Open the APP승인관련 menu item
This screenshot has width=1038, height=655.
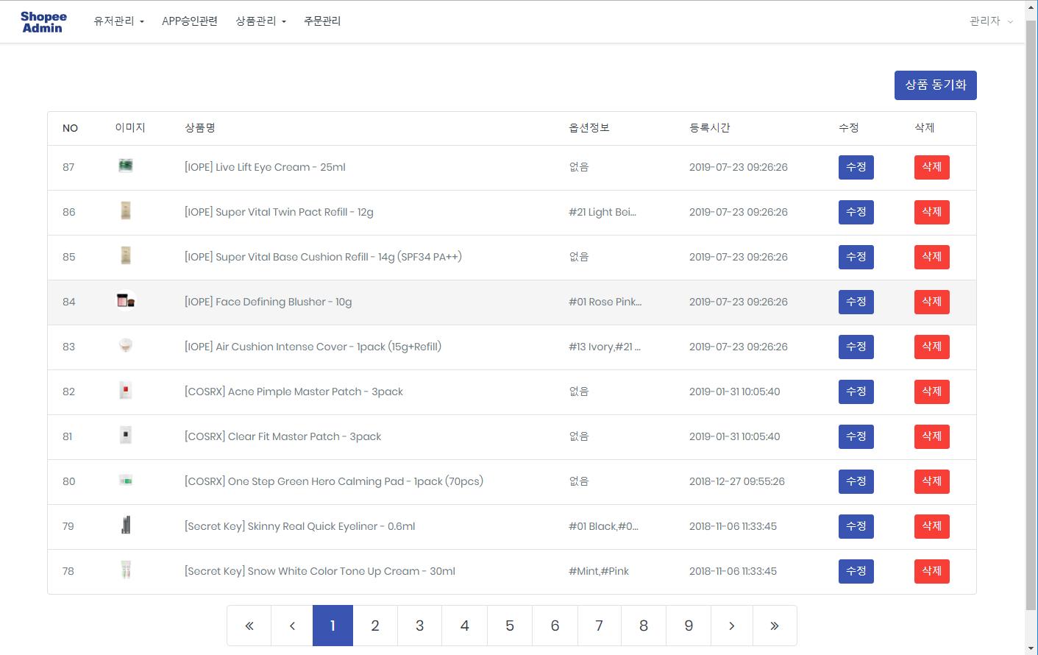[x=190, y=21]
